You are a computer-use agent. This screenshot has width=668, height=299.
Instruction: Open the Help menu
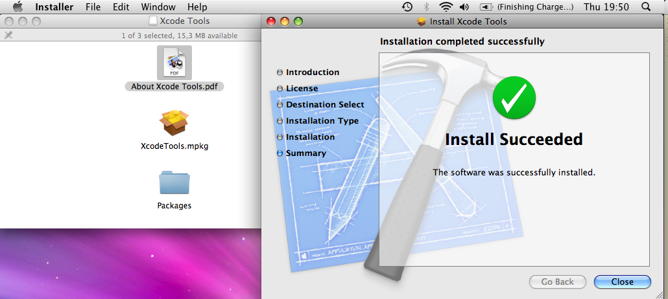[197, 7]
